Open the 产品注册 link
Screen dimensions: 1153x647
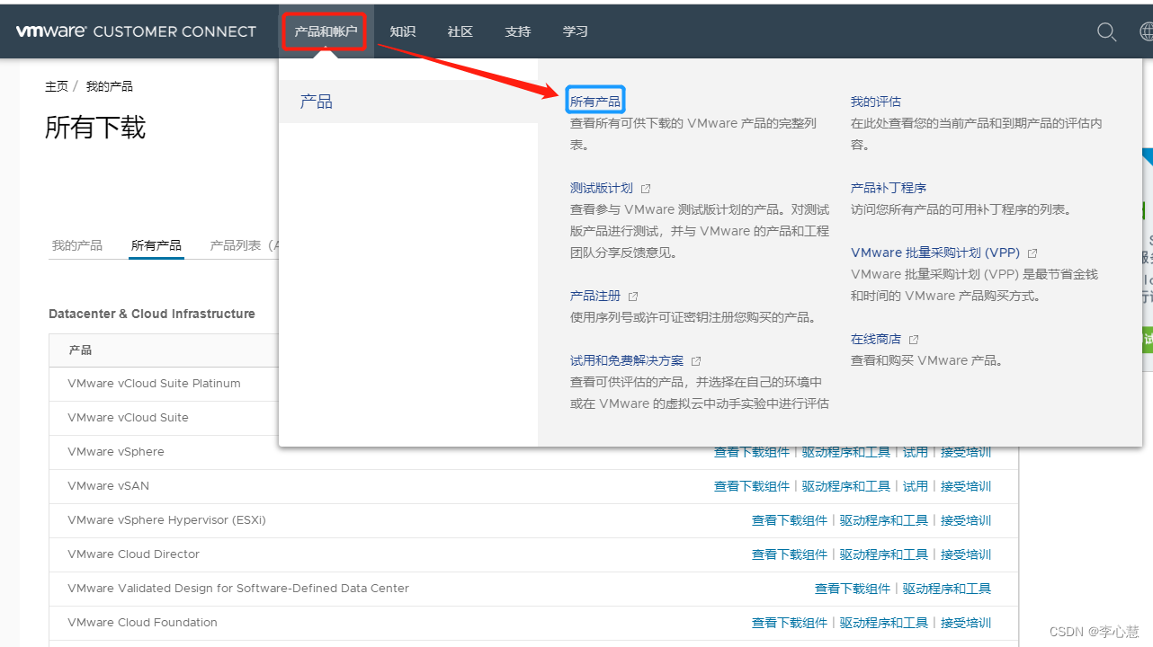[595, 296]
